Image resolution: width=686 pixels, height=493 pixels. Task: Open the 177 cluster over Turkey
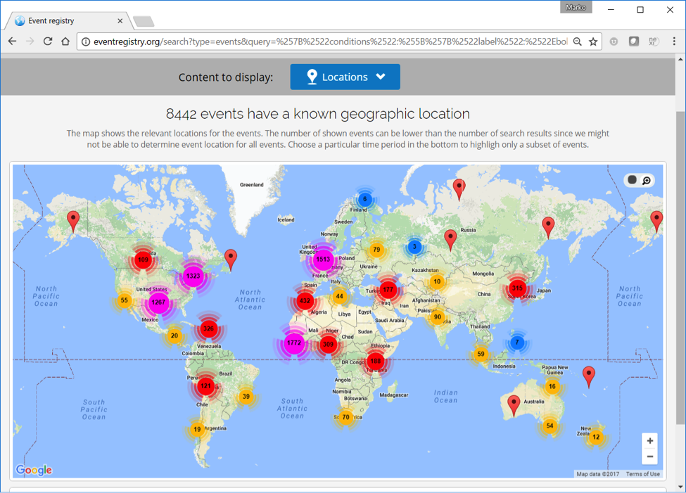[388, 289]
